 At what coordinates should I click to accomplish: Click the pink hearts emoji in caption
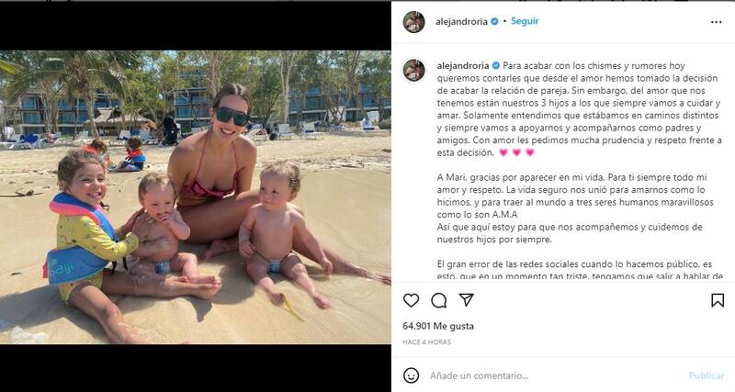coord(516,152)
